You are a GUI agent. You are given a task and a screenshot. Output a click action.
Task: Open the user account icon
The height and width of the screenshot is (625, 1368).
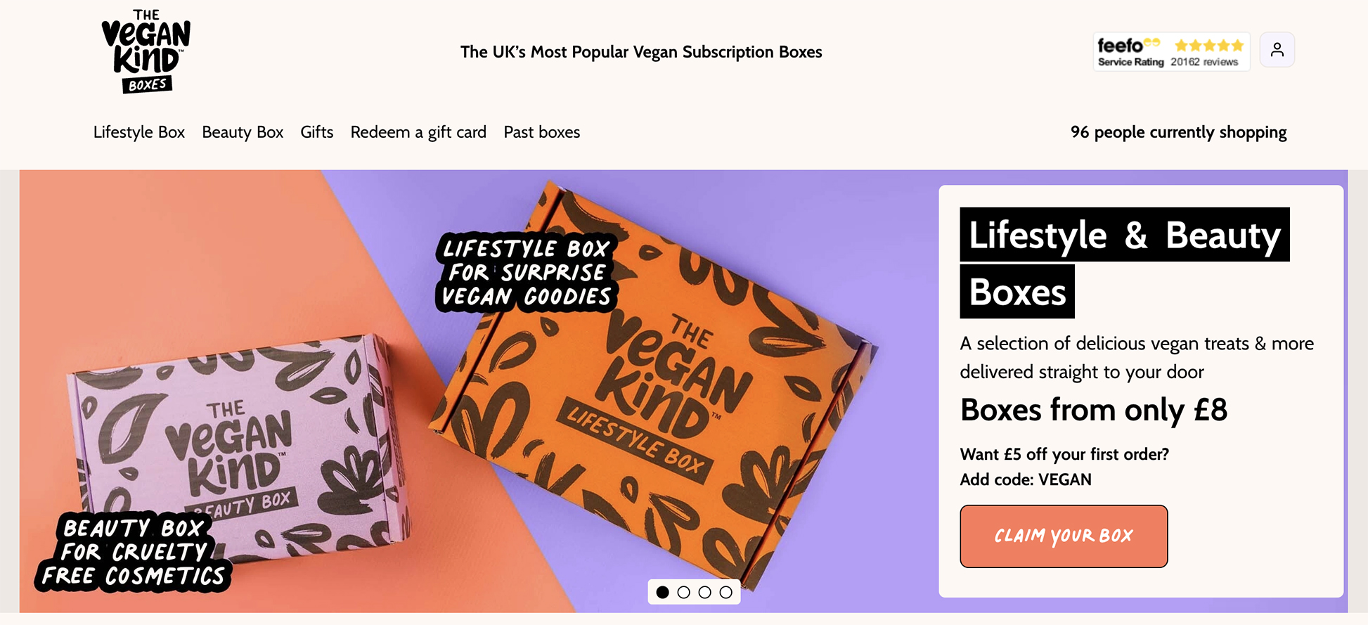[1277, 50]
